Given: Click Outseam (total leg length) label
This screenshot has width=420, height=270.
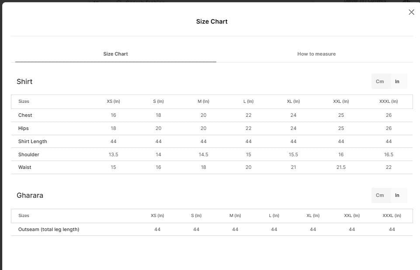Looking at the screenshot, I should point(49,229).
